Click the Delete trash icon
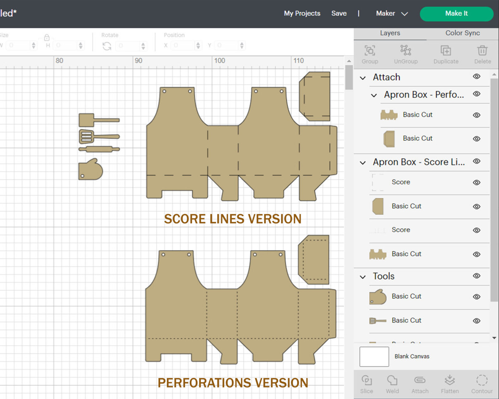This screenshot has height=399, width=499. (x=482, y=50)
